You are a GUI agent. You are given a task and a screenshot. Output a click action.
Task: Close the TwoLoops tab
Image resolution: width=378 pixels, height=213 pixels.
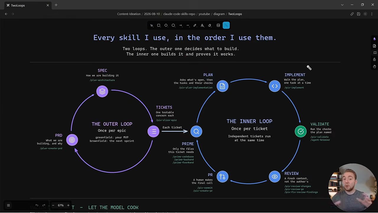pyautogui.click(x=48, y=5)
